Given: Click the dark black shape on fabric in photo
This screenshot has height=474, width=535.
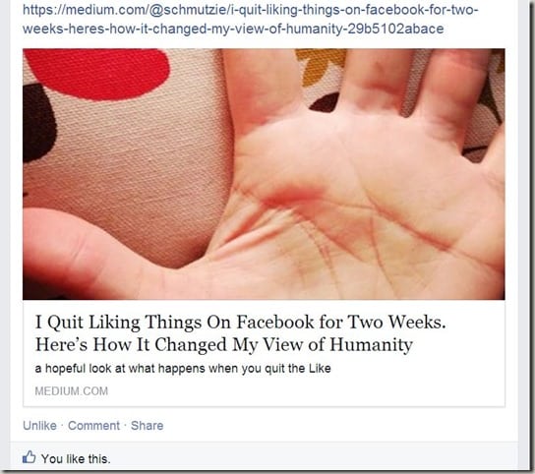Looking at the screenshot, I should click(38, 125).
